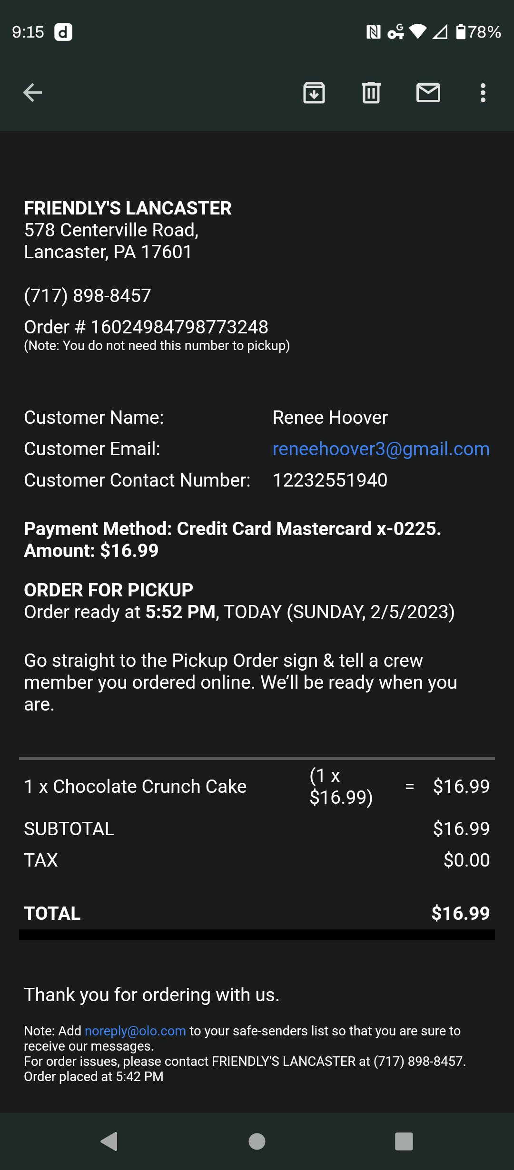The height and width of the screenshot is (1170, 514).
Task: Tap the Chocolate Crunch Cake line item
Action: coord(149,787)
